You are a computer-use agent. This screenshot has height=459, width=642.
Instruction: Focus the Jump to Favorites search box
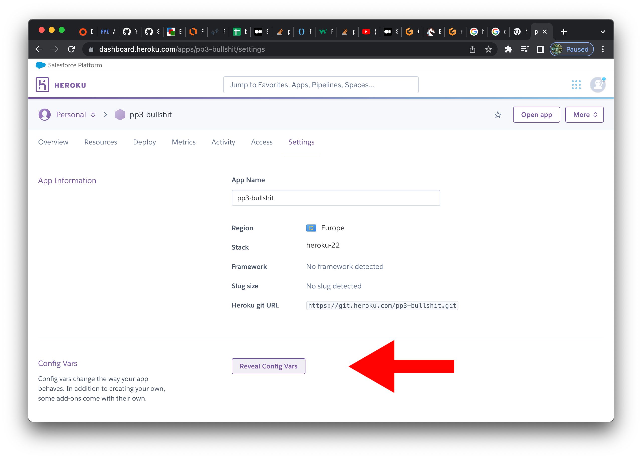pos(321,85)
